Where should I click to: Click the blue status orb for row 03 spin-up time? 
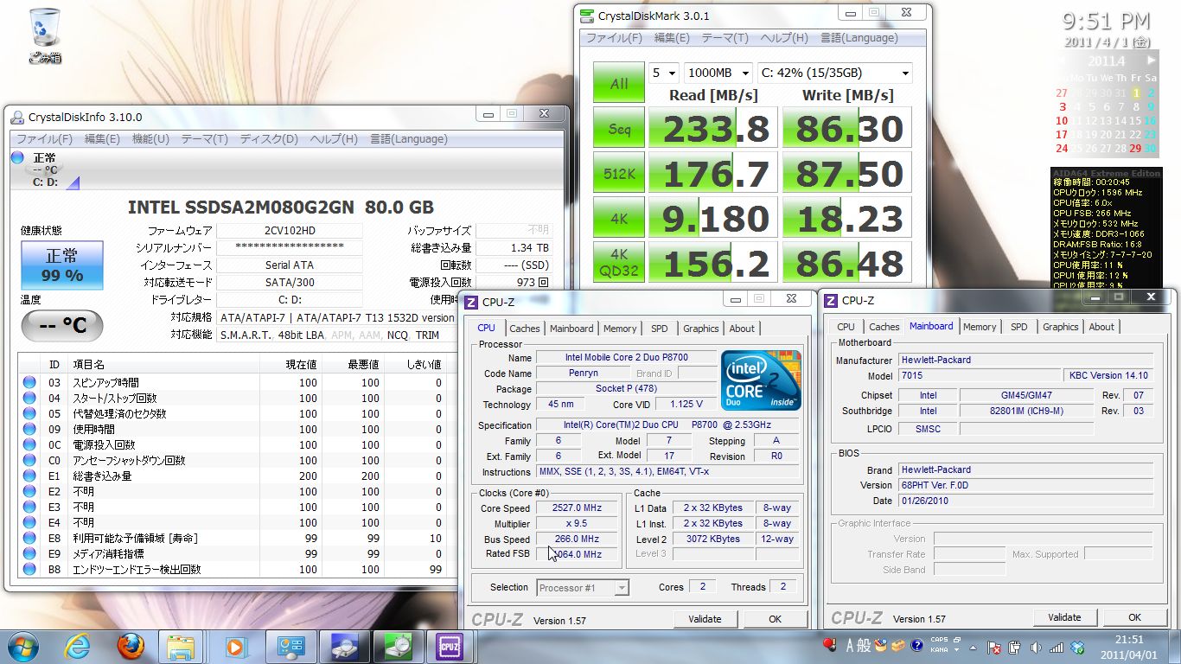click(x=29, y=382)
